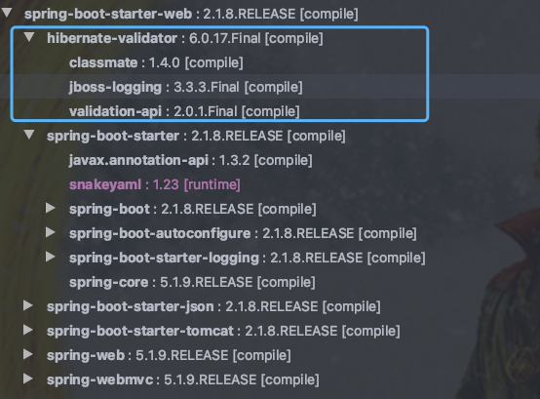Select the classmate 1.4.0 dependency
Screen dimensions: 540x399
(x=156, y=62)
